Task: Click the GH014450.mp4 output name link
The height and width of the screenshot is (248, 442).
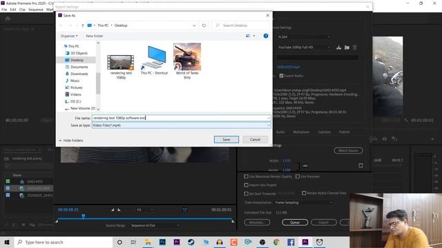Action: 288,67
